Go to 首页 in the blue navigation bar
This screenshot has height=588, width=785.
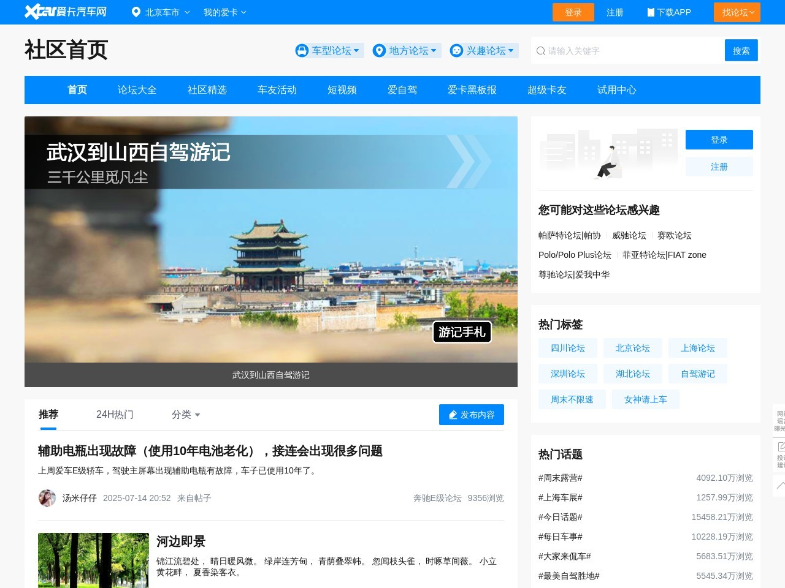click(x=77, y=90)
